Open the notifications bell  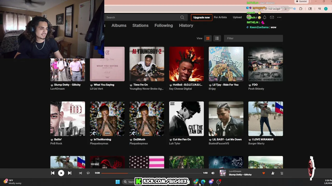coord(265,17)
